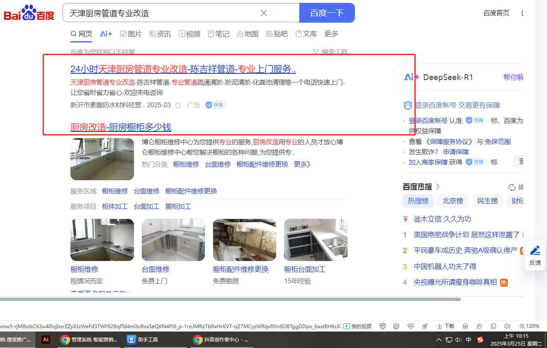This screenshot has width=547, height=348.
Task: Click 橱柜配件维修更换 in 热门分类
Action: [262, 164]
